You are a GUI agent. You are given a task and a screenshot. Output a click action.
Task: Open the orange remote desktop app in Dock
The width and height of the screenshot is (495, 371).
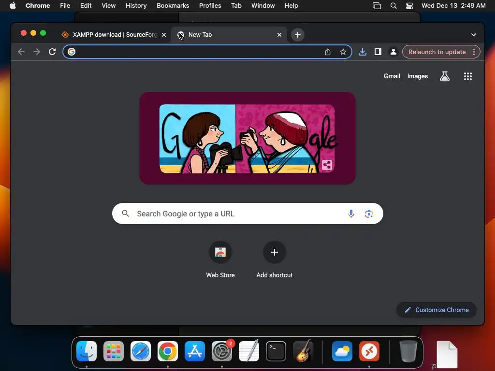pos(369,351)
